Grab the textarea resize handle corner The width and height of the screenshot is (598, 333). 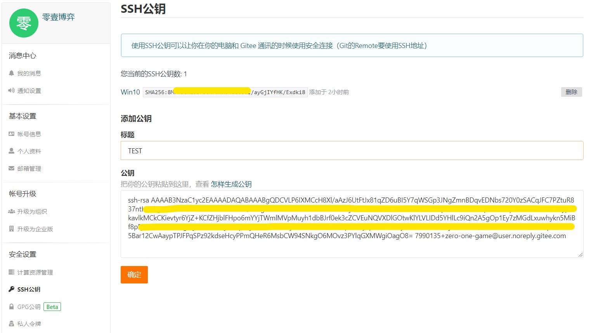point(581,255)
